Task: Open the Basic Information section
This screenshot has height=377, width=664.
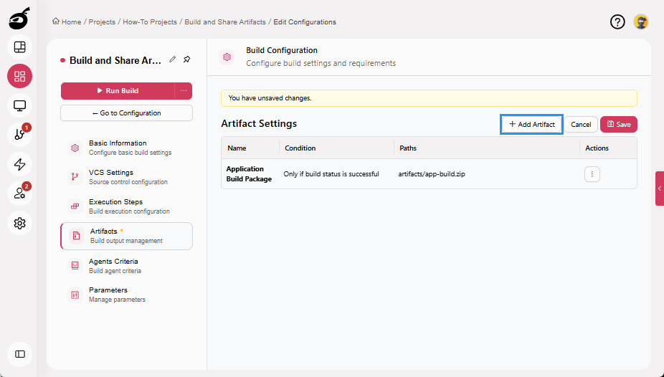Action: [127, 148]
